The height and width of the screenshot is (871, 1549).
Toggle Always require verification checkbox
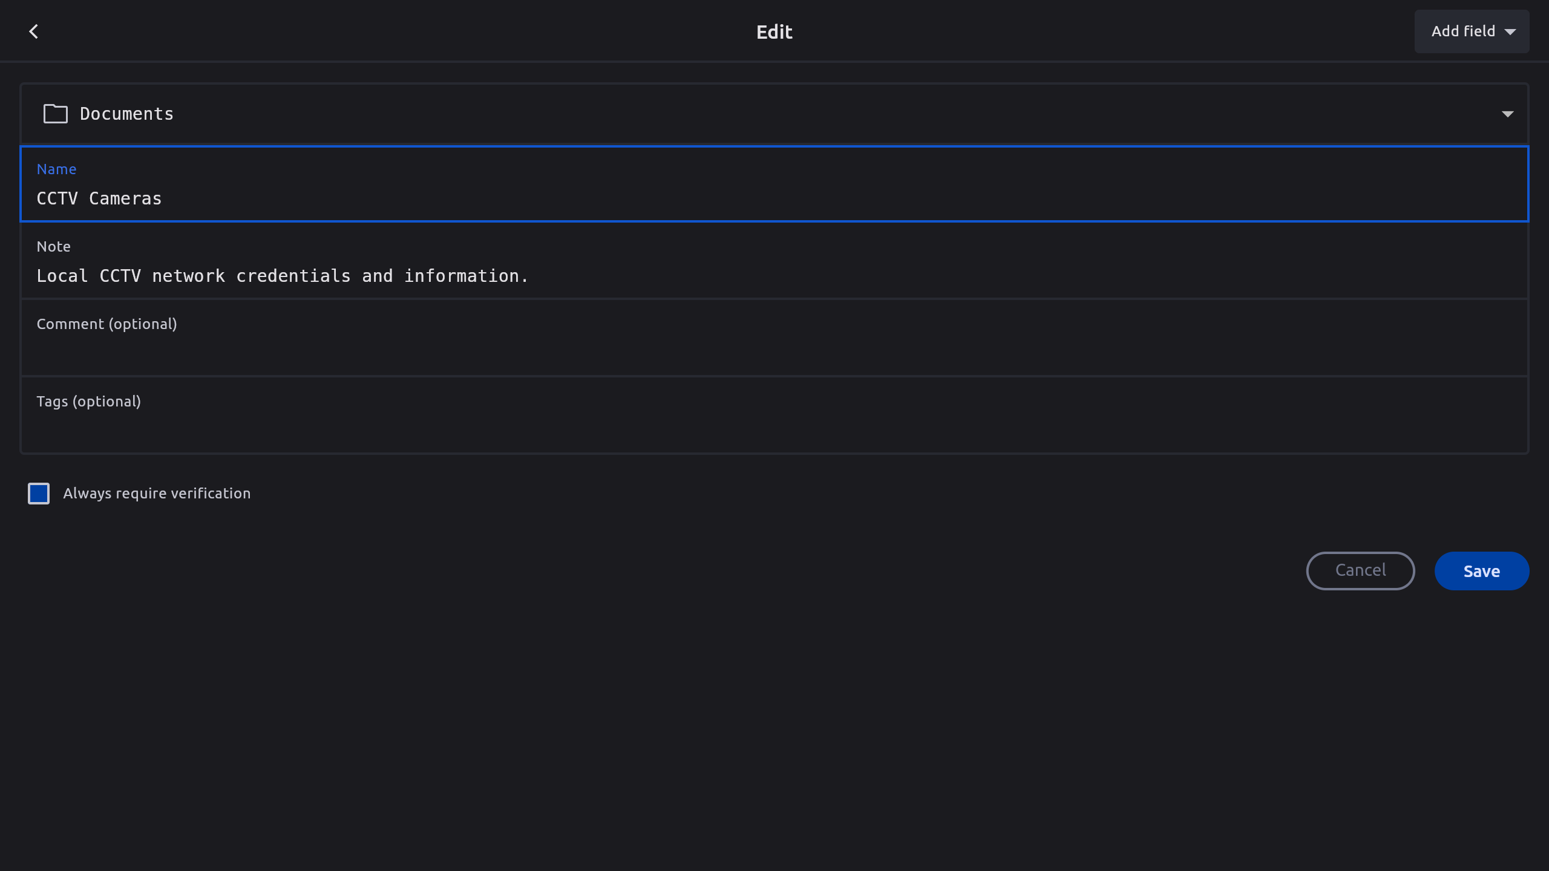39,494
